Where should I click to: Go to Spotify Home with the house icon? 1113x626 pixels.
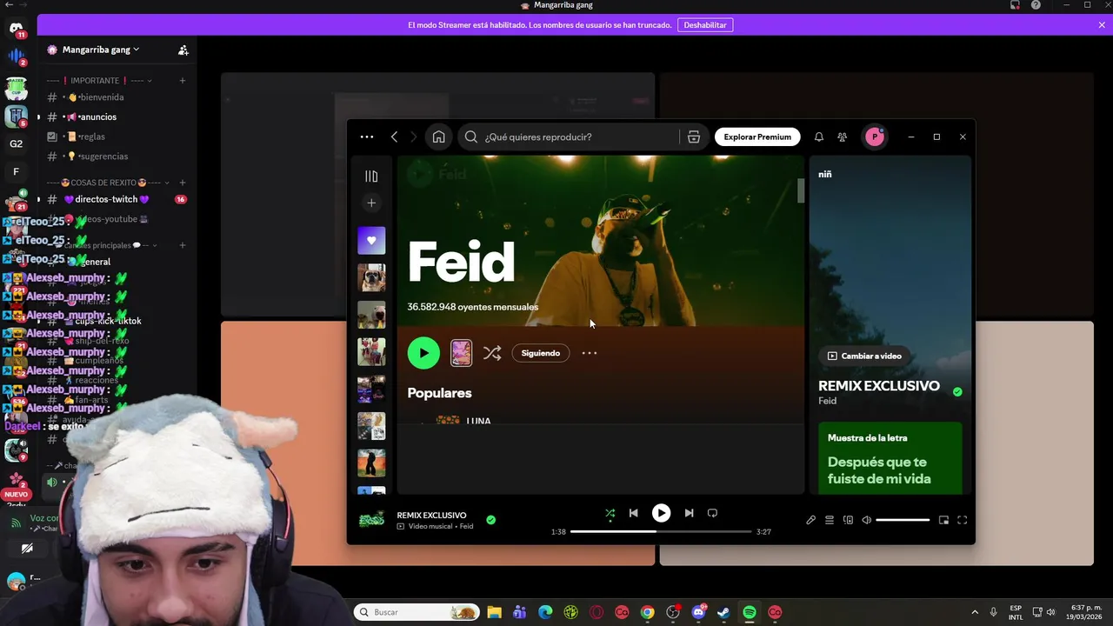coord(439,137)
